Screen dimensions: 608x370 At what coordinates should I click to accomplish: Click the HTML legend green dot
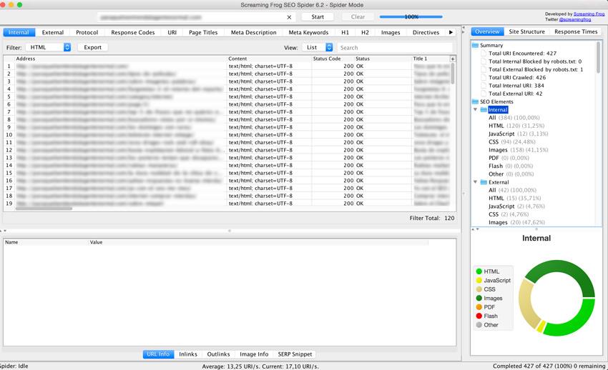coord(479,271)
